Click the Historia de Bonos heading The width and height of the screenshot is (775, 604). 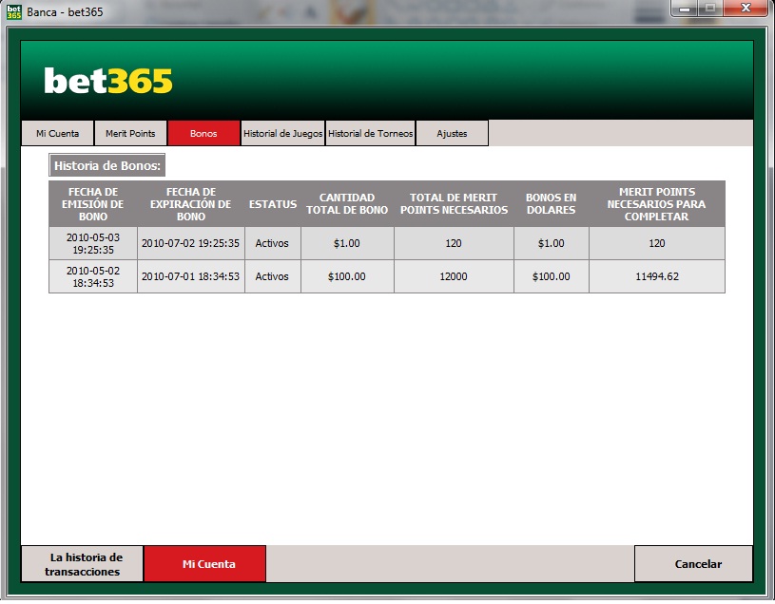(x=107, y=166)
